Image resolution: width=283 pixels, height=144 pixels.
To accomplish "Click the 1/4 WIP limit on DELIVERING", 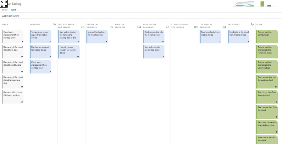I will (x=252, y=24).
